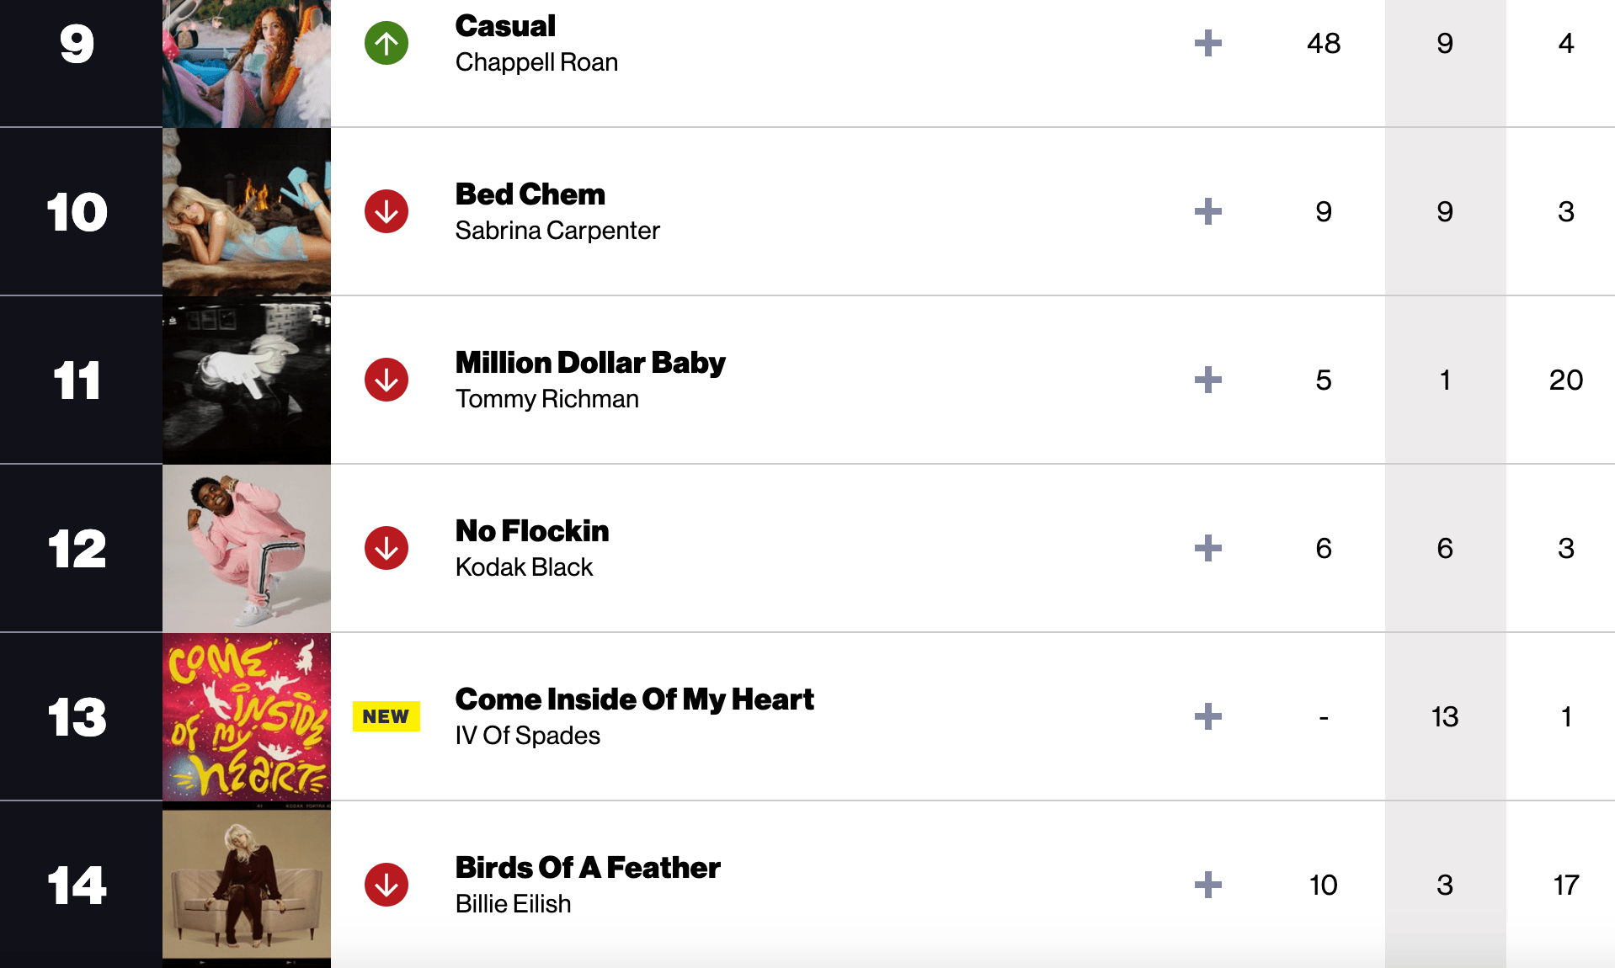Expand Bed Chem row plus icon
The image size is (1615, 968).
[x=1207, y=211]
